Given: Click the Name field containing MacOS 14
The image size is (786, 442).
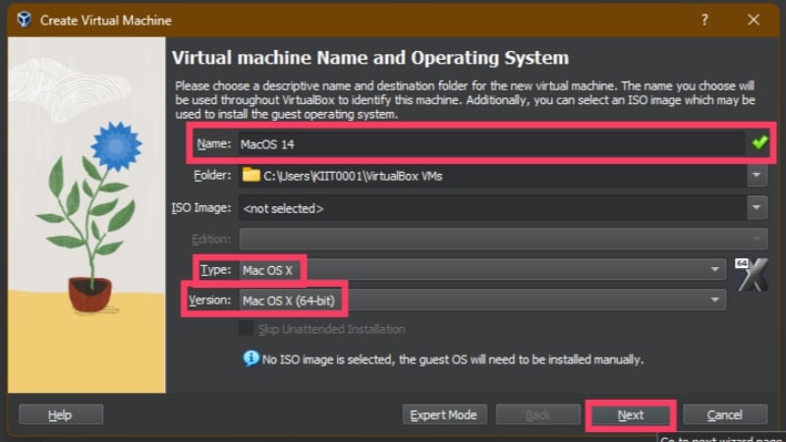Looking at the screenshot, I should click(491, 144).
